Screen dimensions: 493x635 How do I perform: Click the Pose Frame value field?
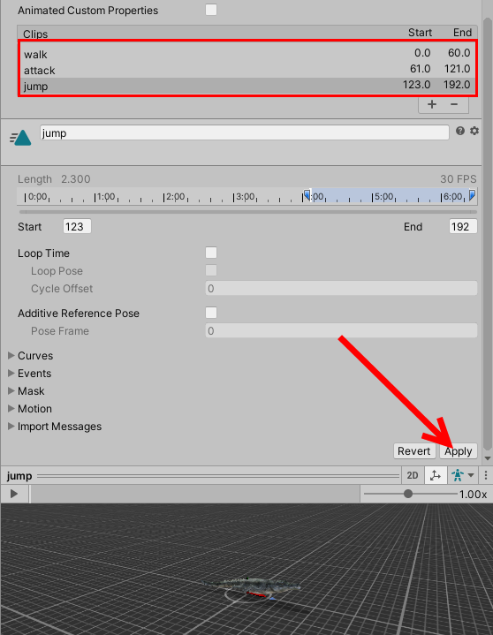(341, 330)
